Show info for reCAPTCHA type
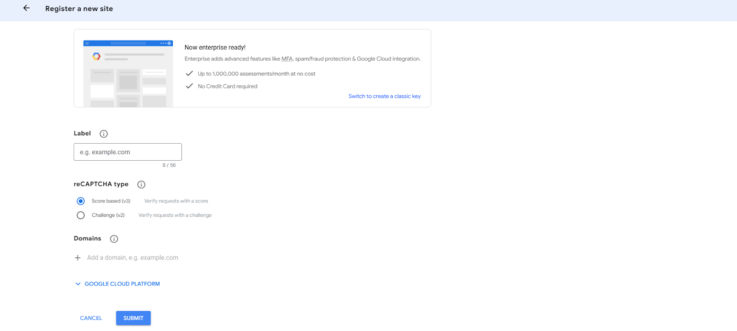737x331 pixels. pyautogui.click(x=141, y=185)
